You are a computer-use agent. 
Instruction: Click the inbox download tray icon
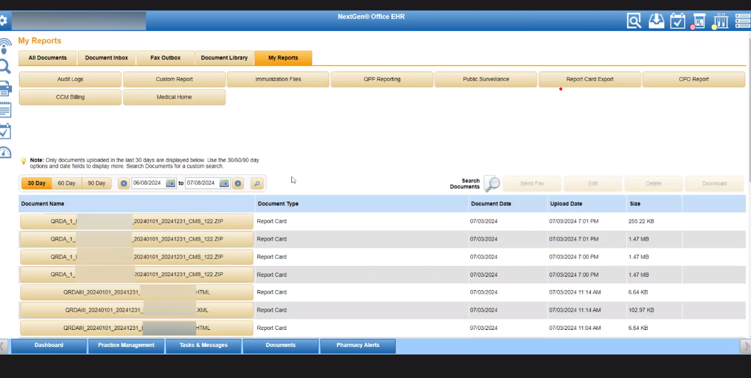657,21
